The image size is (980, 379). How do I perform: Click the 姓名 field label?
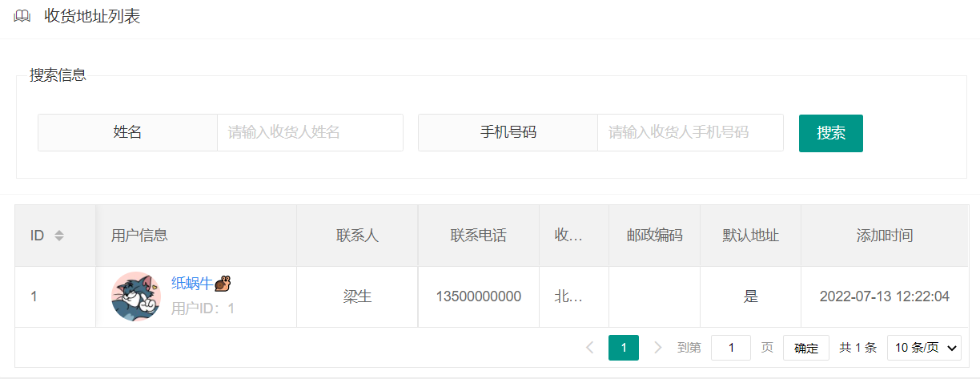coord(128,132)
